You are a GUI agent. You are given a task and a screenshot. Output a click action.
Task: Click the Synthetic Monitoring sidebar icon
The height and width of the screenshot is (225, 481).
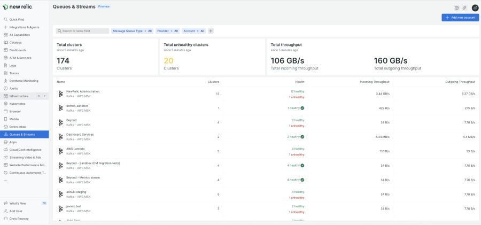pos(5,81)
